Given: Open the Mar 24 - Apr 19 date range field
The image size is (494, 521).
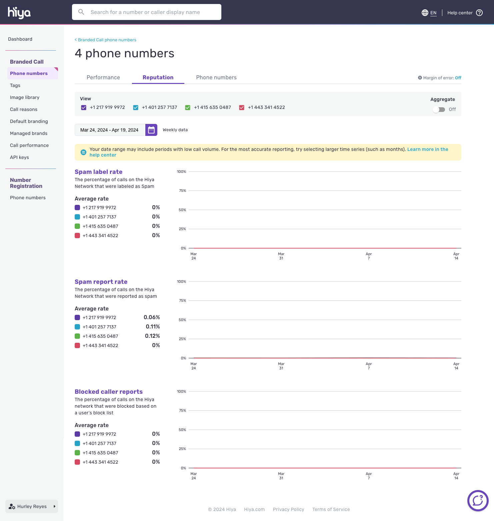Looking at the screenshot, I should tap(110, 130).
